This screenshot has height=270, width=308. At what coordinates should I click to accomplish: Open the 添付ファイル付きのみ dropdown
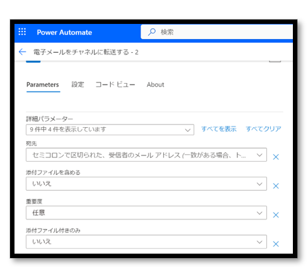pyautogui.click(x=146, y=242)
